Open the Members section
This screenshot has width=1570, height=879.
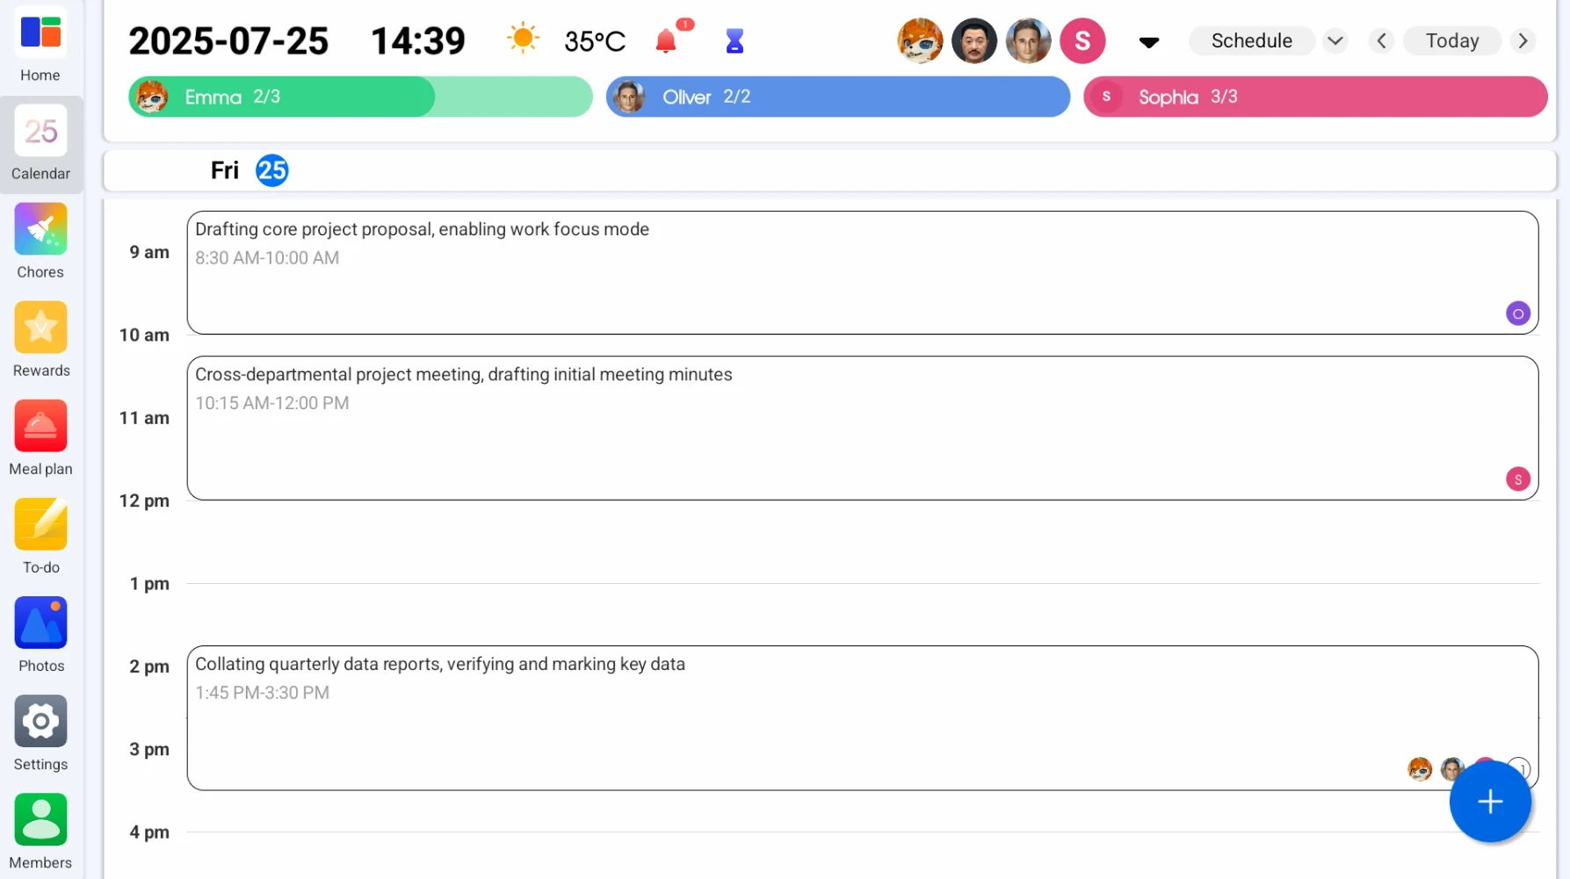click(x=40, y=832)
